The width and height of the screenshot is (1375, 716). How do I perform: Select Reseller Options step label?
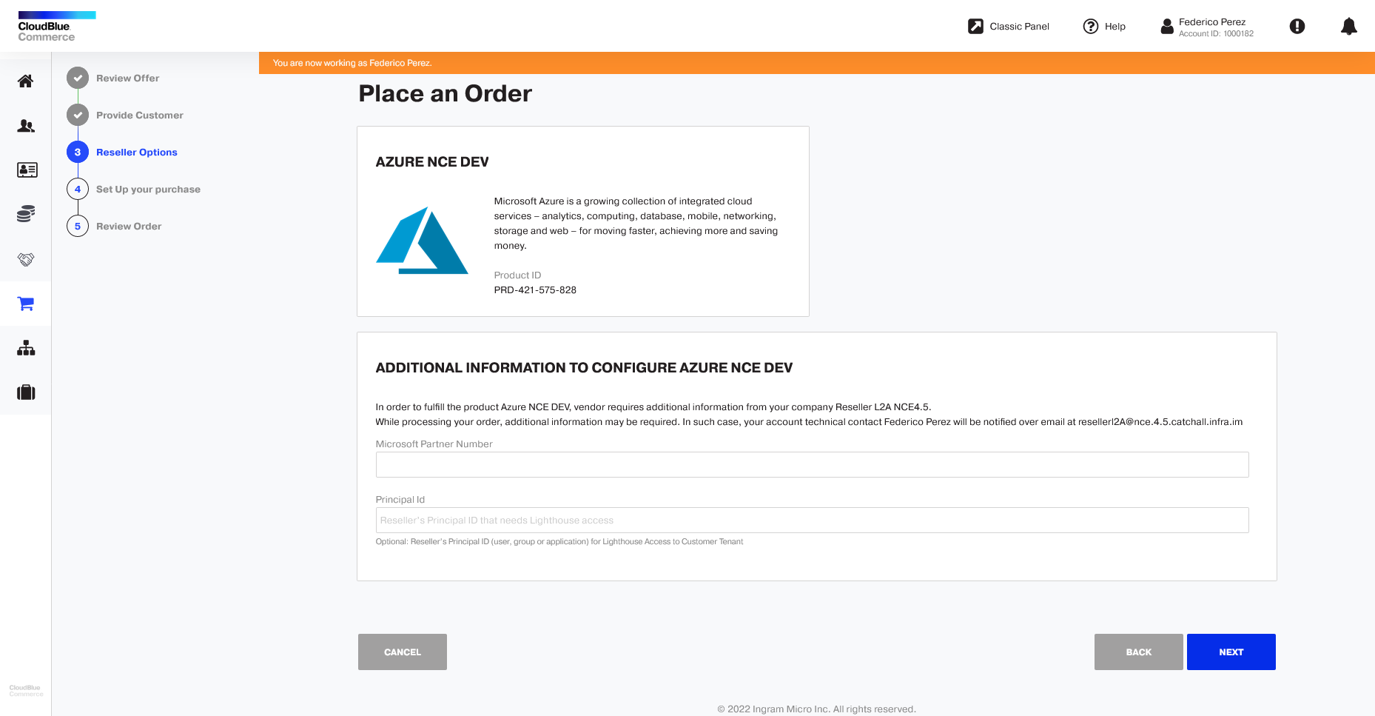click(136, 153)
